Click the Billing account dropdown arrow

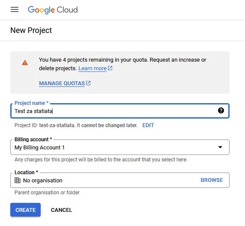click(220, 147)
